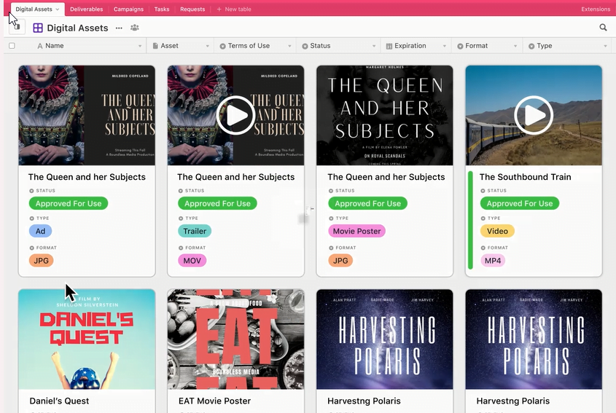Tick the select-all checkbox beside Name

click(12, 46)
